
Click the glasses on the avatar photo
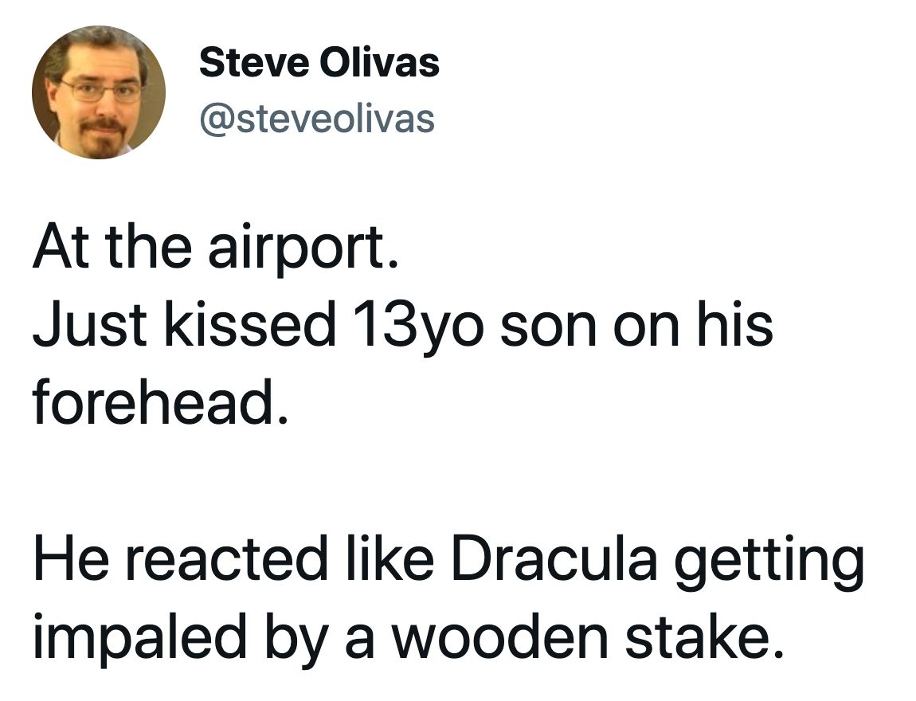(100, 91)
